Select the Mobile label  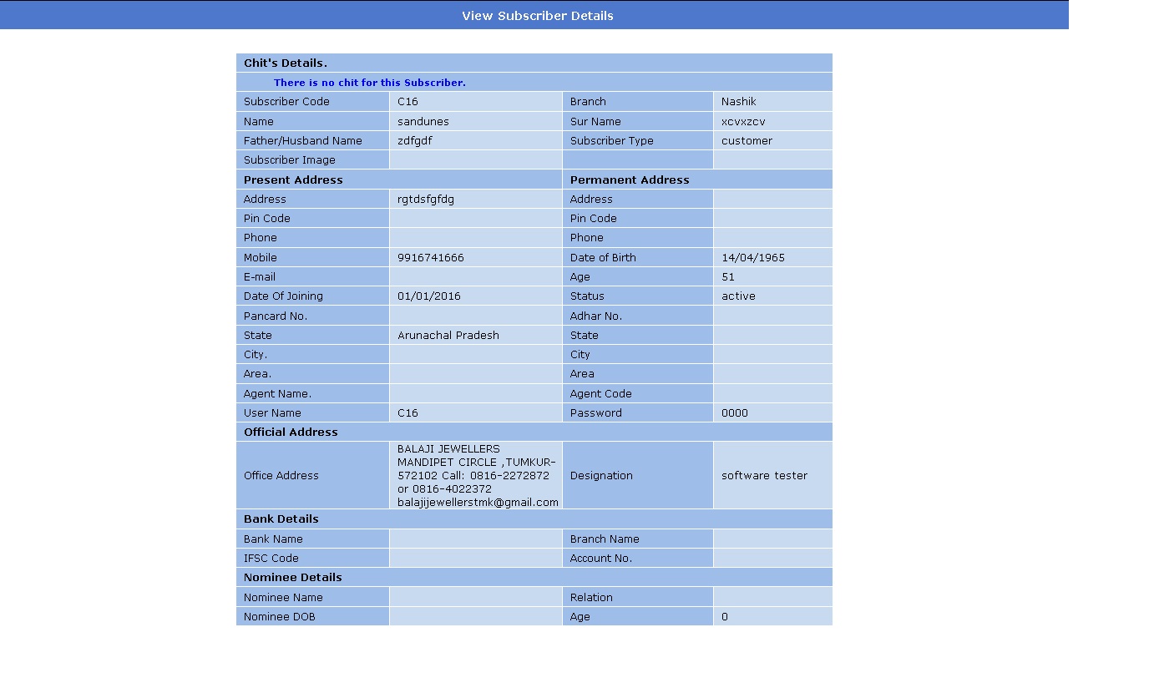point(261,258)
